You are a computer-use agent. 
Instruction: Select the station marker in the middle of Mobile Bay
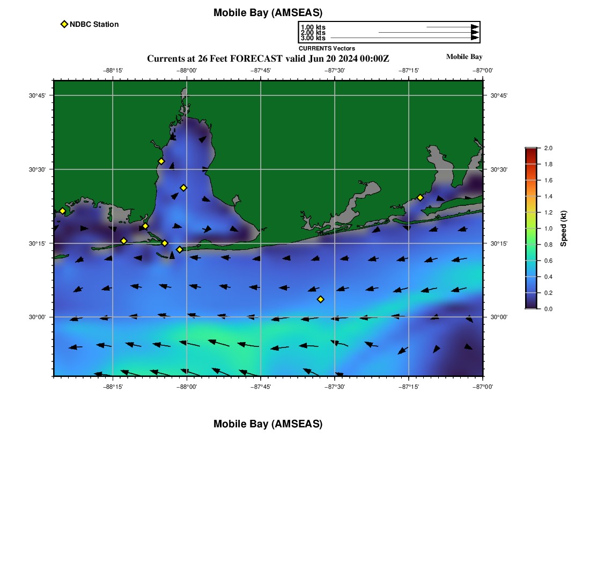(x=183, y=188)
